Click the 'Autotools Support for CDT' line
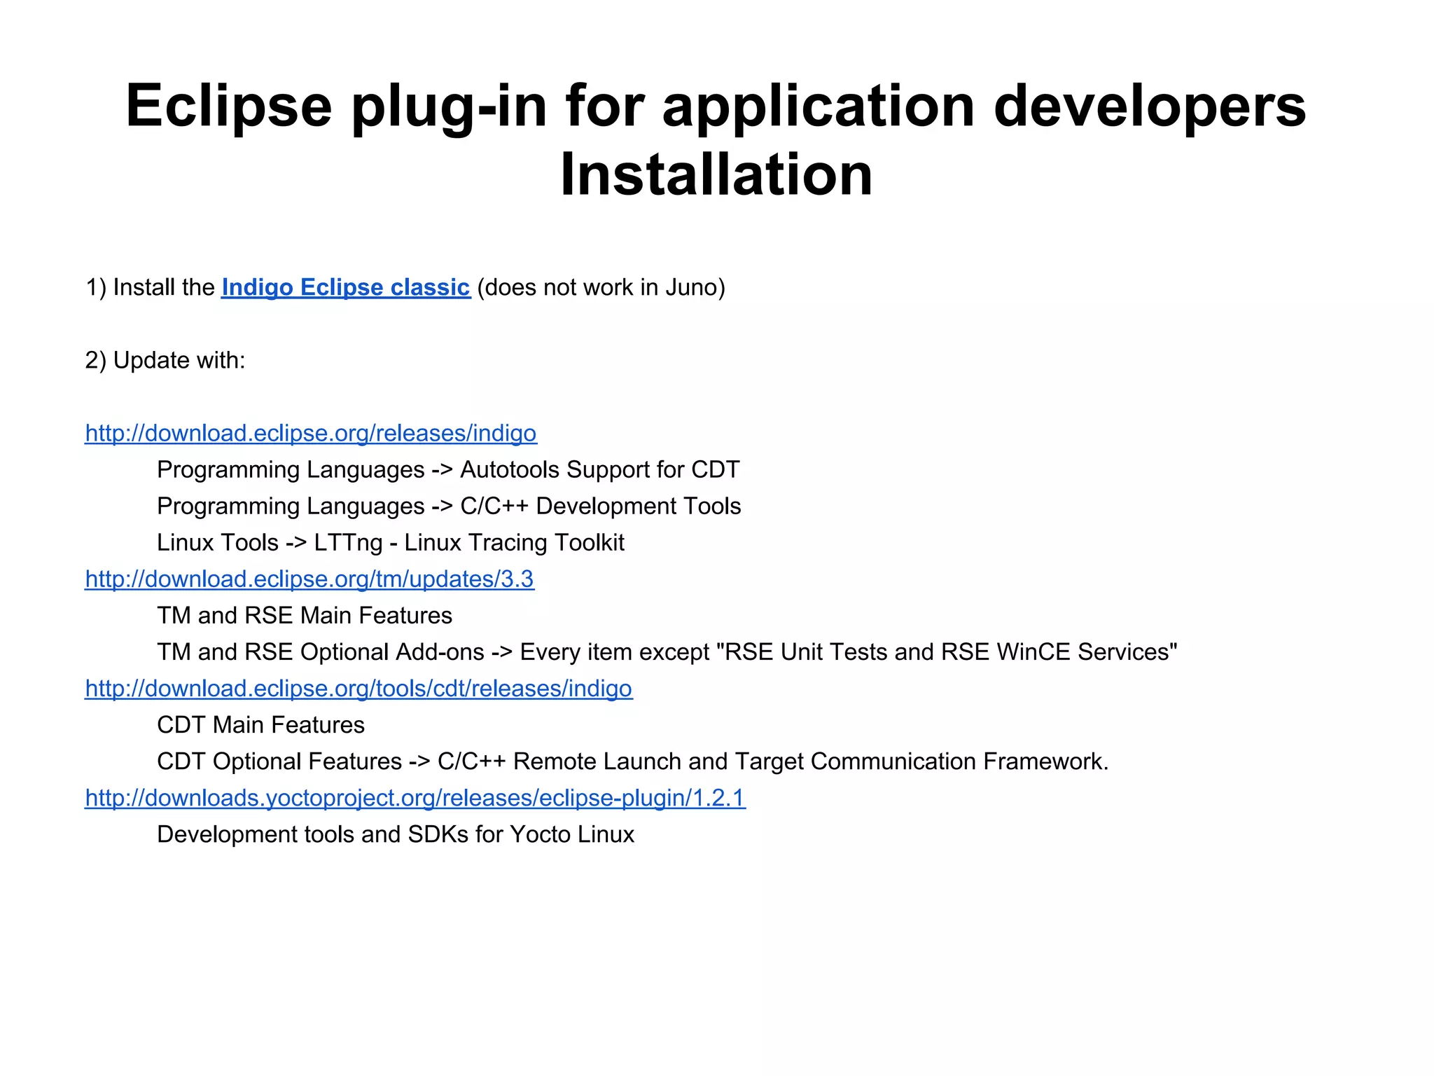The width and height of the screenshot is (1434, 1076). [x=599, y=470]
